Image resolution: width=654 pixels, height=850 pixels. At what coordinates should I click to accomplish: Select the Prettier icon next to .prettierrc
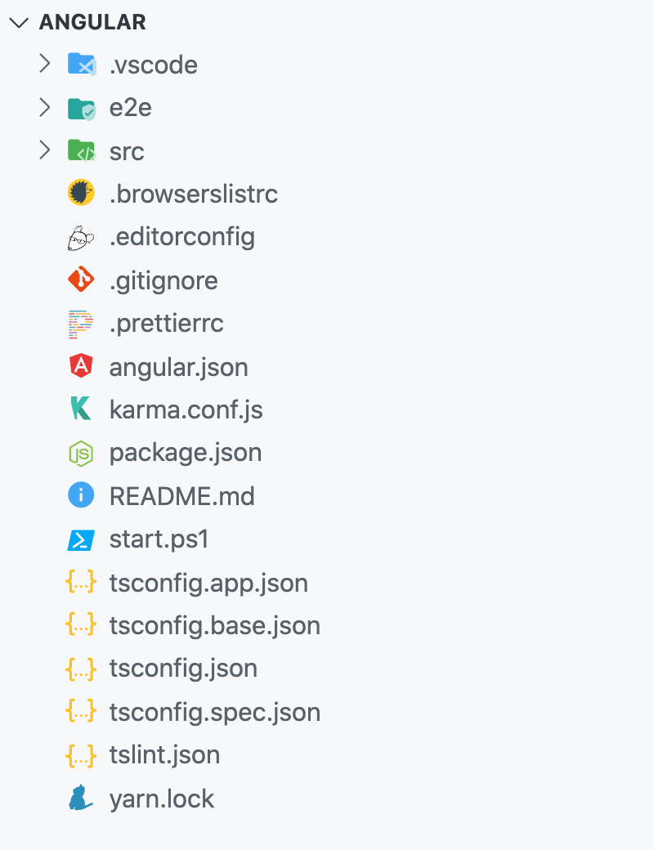[81, 323]
